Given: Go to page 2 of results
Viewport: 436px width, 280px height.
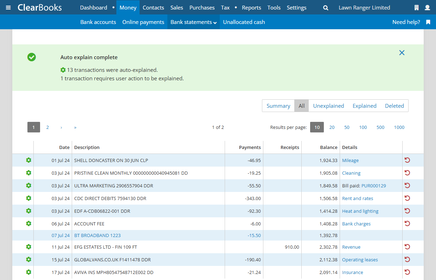Looking at the screenshot, I should click(47, 127).
